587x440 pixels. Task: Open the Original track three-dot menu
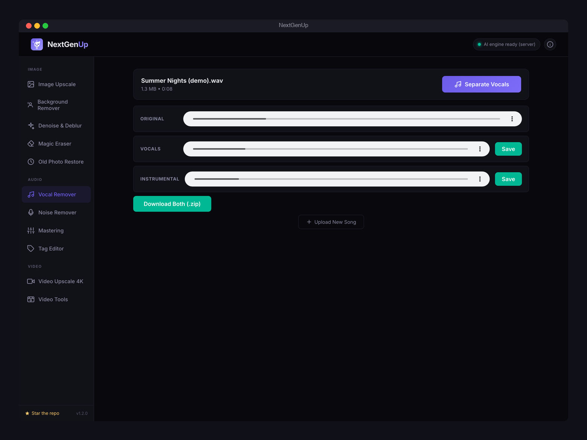(512, 119)
